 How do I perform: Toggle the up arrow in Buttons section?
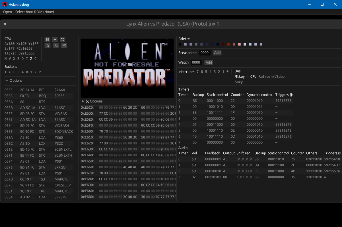[x=6, y=72]
